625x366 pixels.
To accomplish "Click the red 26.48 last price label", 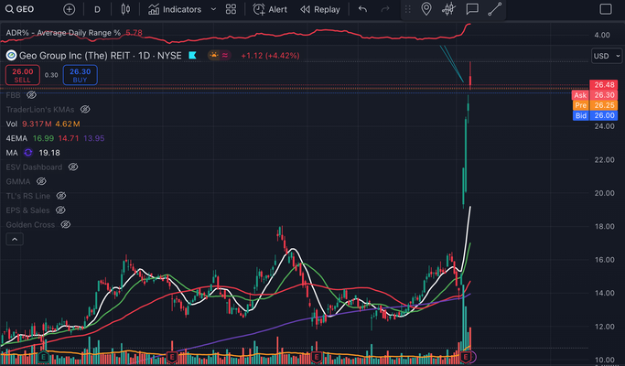I will (x=603, y=84).
